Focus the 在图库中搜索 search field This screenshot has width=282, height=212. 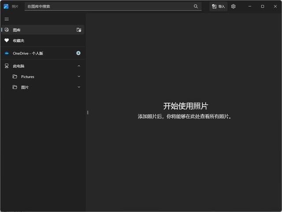pyautogui.click(x=113, y=7)
